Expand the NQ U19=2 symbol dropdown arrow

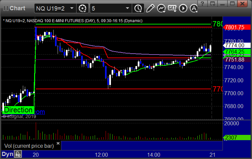click(x=72, y=8)
